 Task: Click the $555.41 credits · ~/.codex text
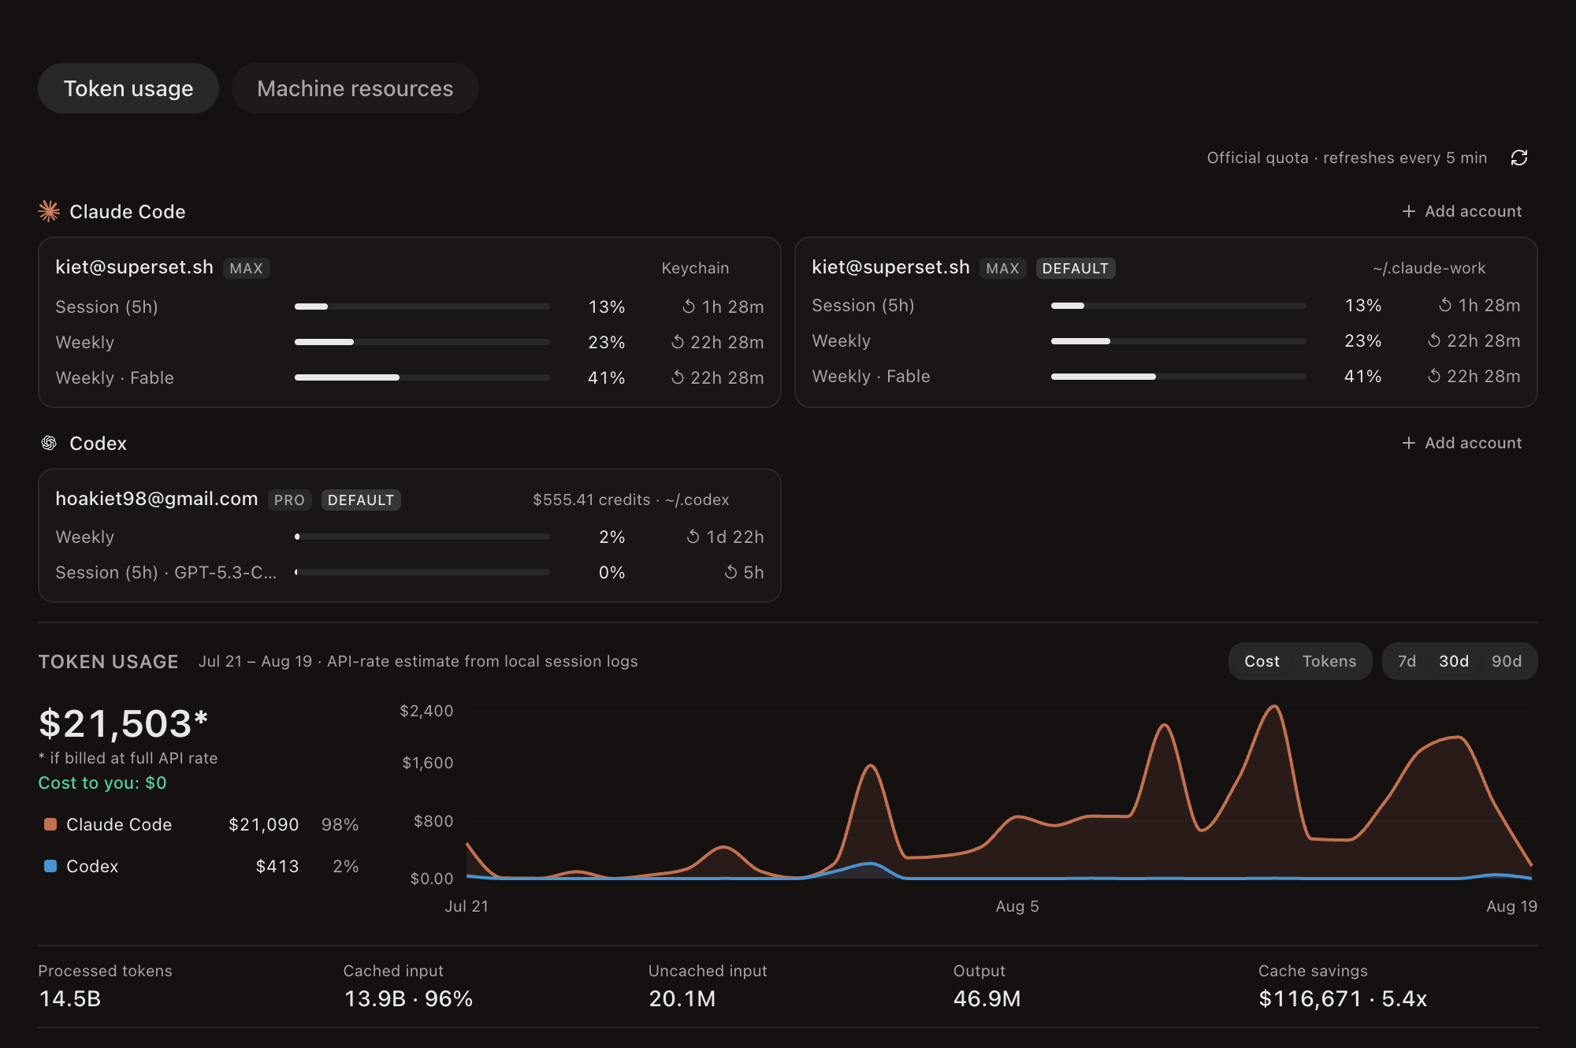[x=631, y=500]
